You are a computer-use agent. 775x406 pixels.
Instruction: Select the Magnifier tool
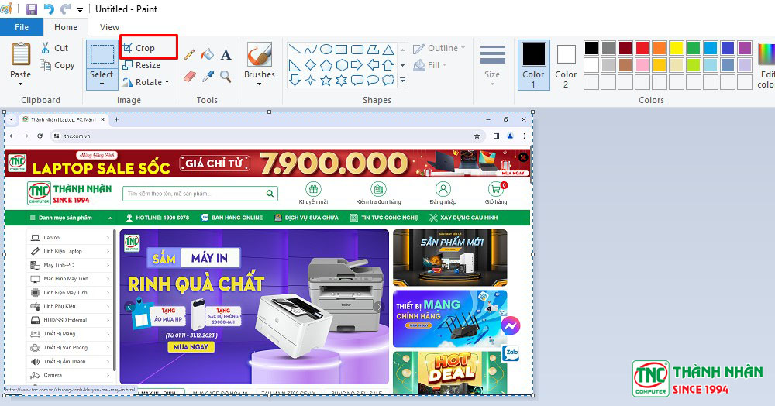click(226, 77)
